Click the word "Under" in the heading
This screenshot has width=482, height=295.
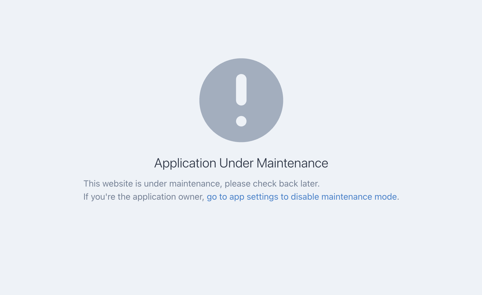click(236, 163)
